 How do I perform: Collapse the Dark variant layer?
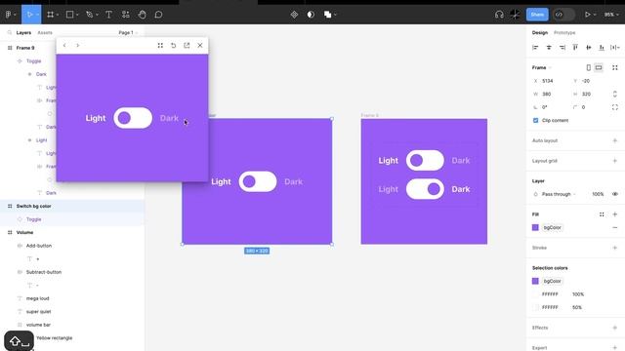coord(29,74)
